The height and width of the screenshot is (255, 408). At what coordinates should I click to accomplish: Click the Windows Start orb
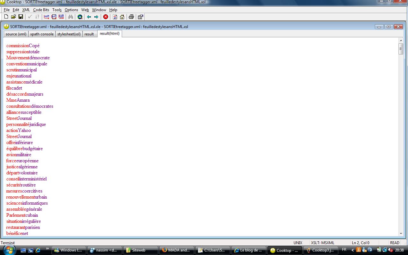[9, 250]
